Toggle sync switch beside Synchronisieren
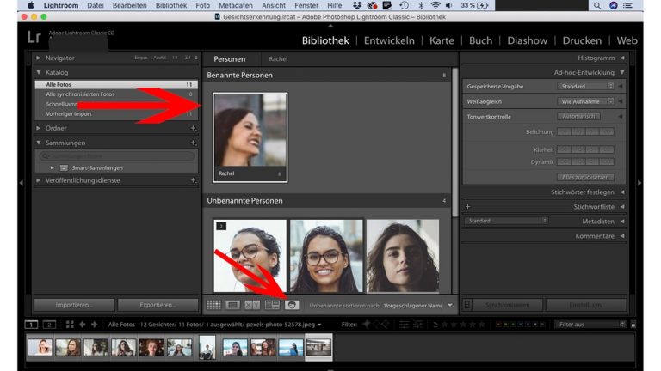The height and width of the screenshot is (371, 661). click(466, 305)
